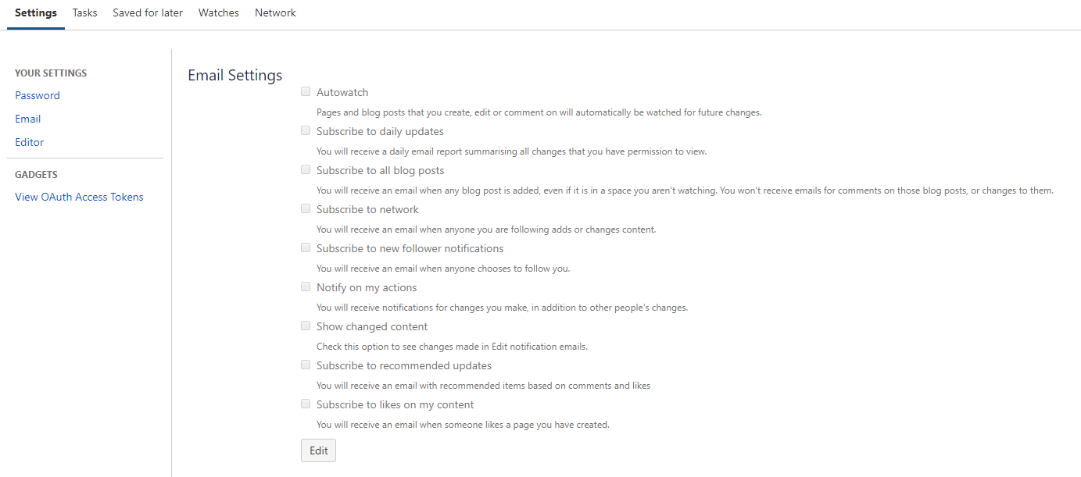Viewport: 1081px width, 477px height.
Task: Click the Email Settings heading
Action: tap(235, 76)
